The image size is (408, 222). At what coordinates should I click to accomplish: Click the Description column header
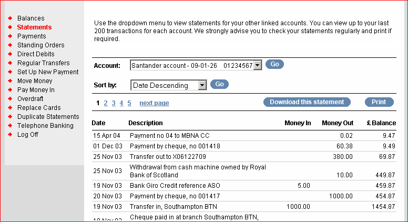pyautogui.click(x=146, y=123)
